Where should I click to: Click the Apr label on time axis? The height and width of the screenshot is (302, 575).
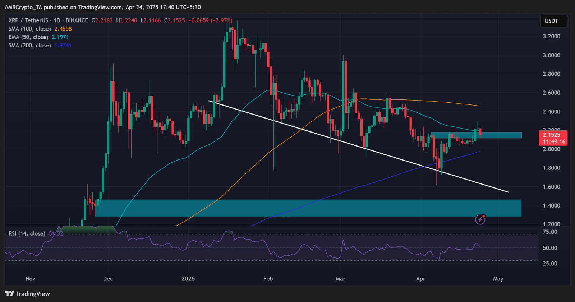[x=420, y=279]
